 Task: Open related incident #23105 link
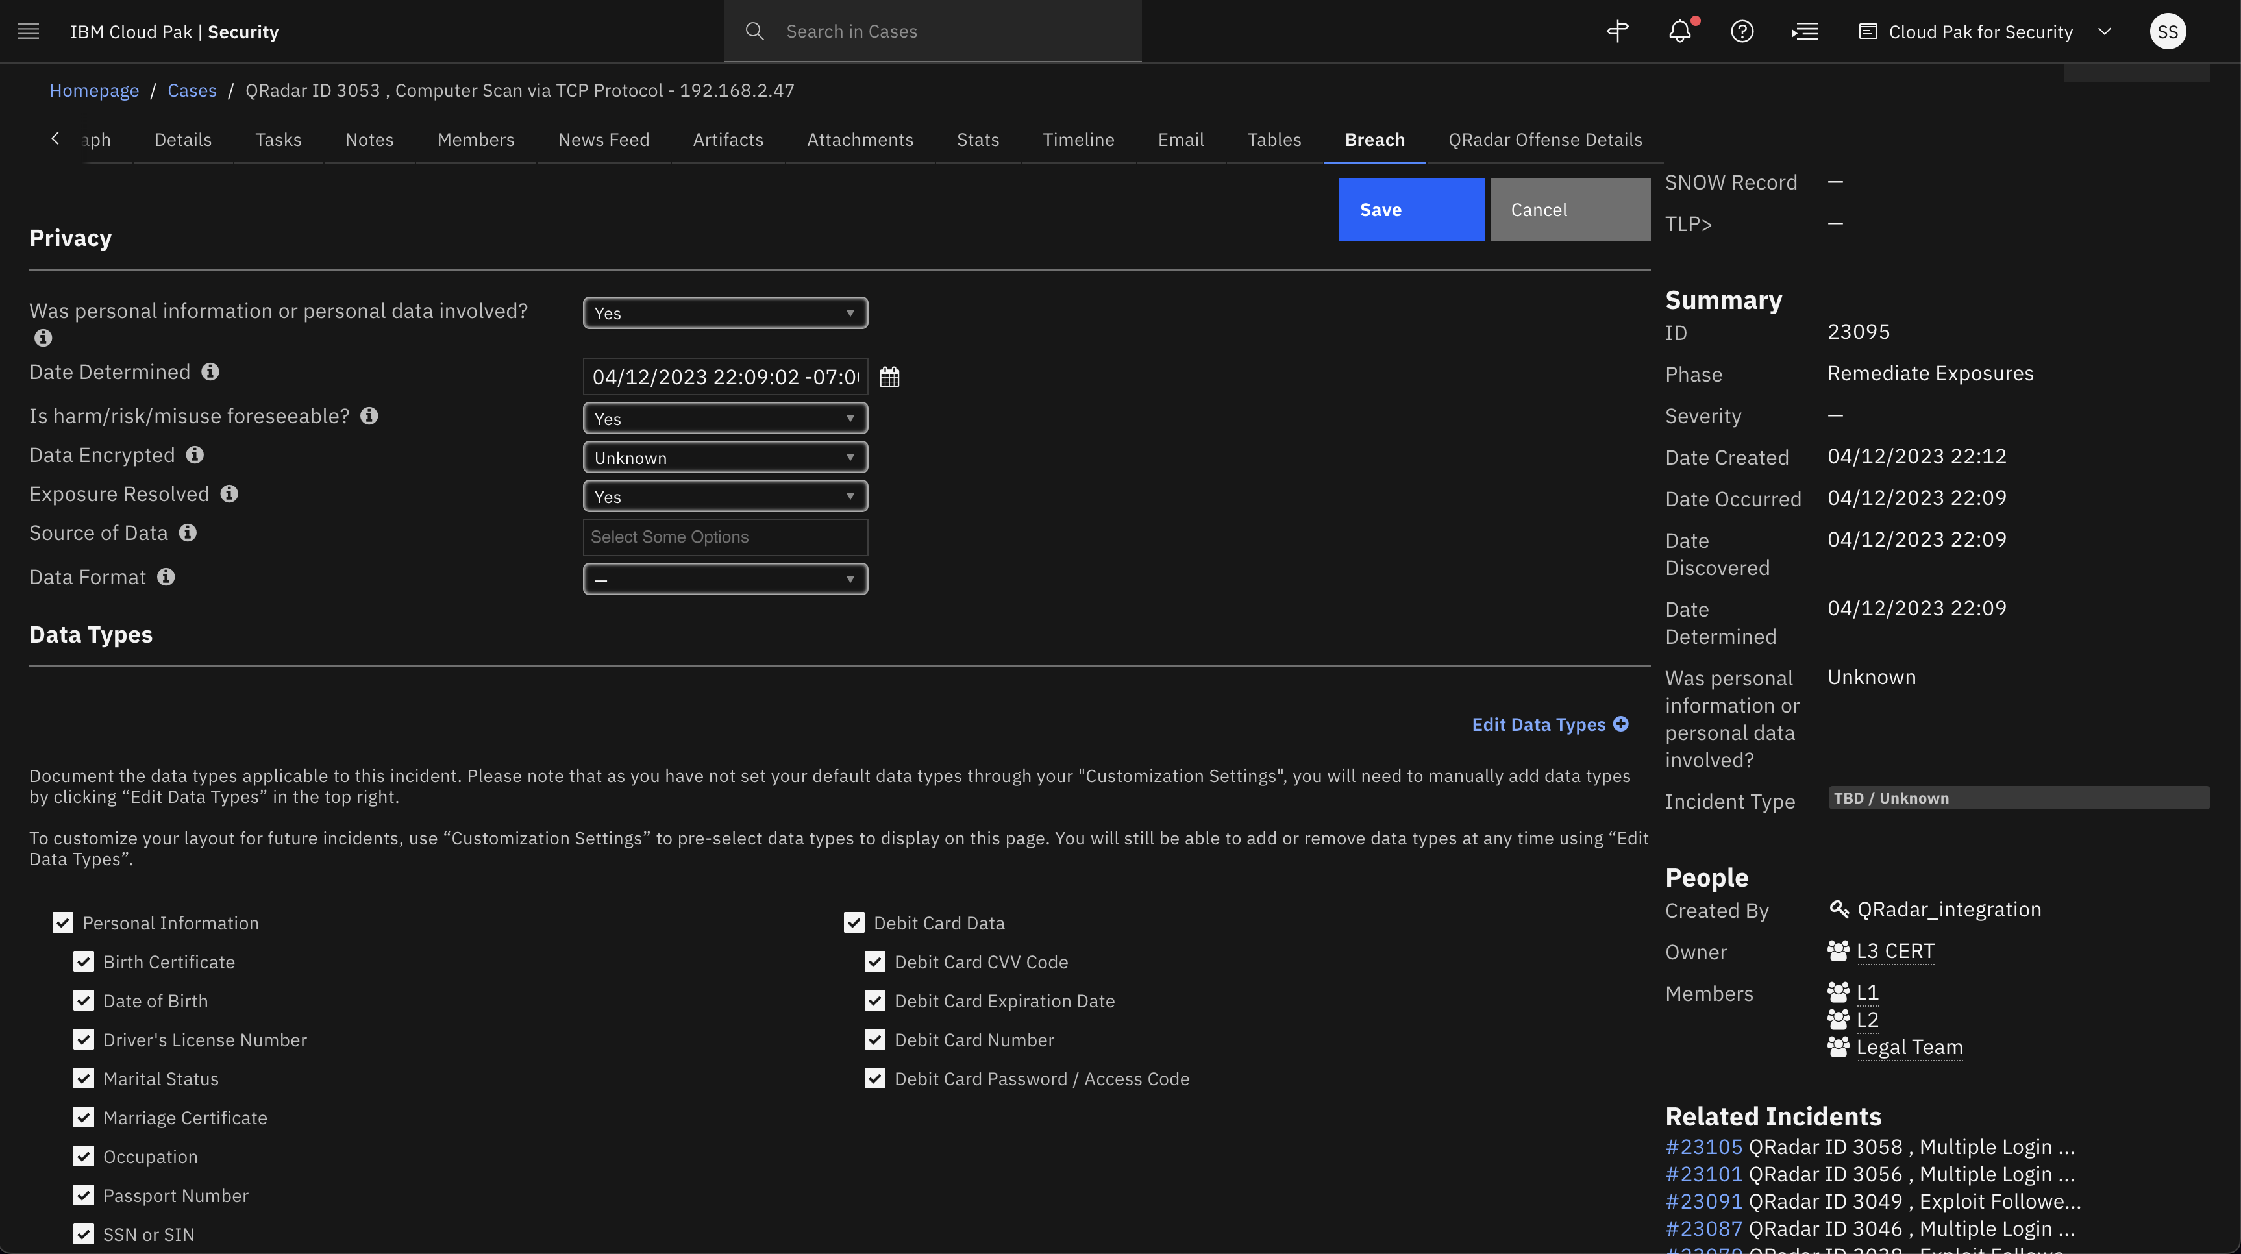coord(1703,1147)
